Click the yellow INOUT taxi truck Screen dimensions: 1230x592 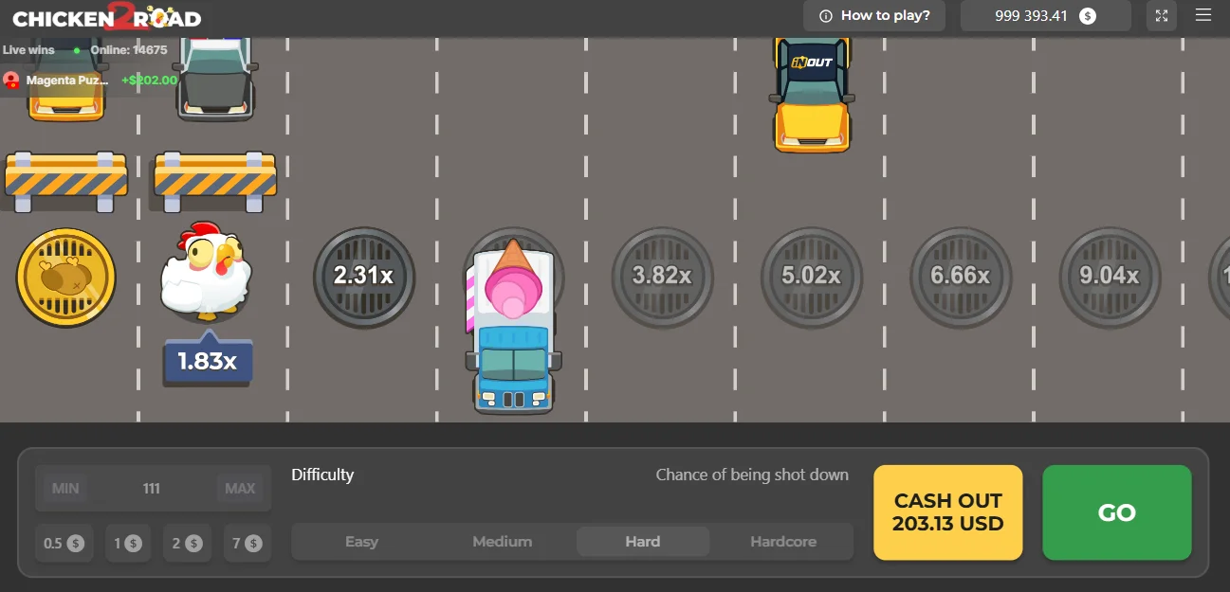[812, 94]
